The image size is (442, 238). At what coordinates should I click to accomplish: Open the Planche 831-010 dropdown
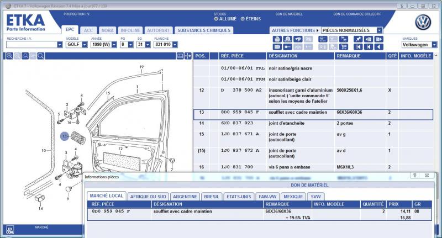coord(175,45)
